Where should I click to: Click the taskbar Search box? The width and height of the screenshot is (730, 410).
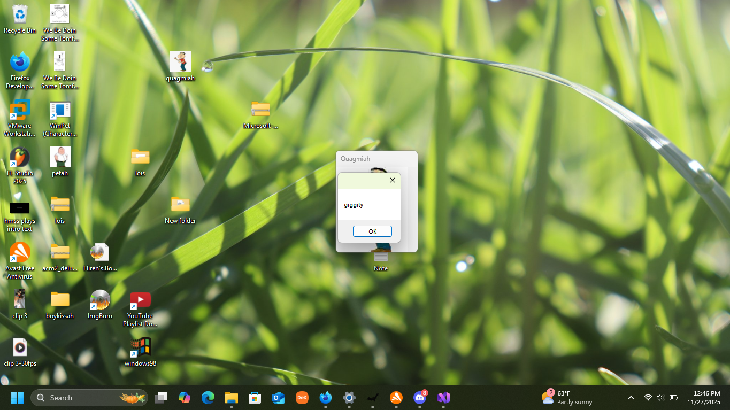89,398
